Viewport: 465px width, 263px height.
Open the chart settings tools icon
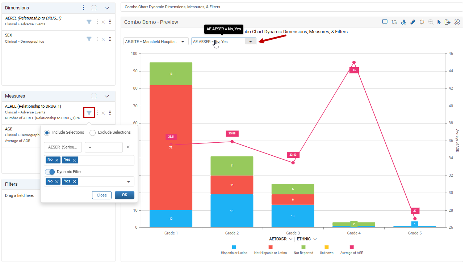pos(457,22)
